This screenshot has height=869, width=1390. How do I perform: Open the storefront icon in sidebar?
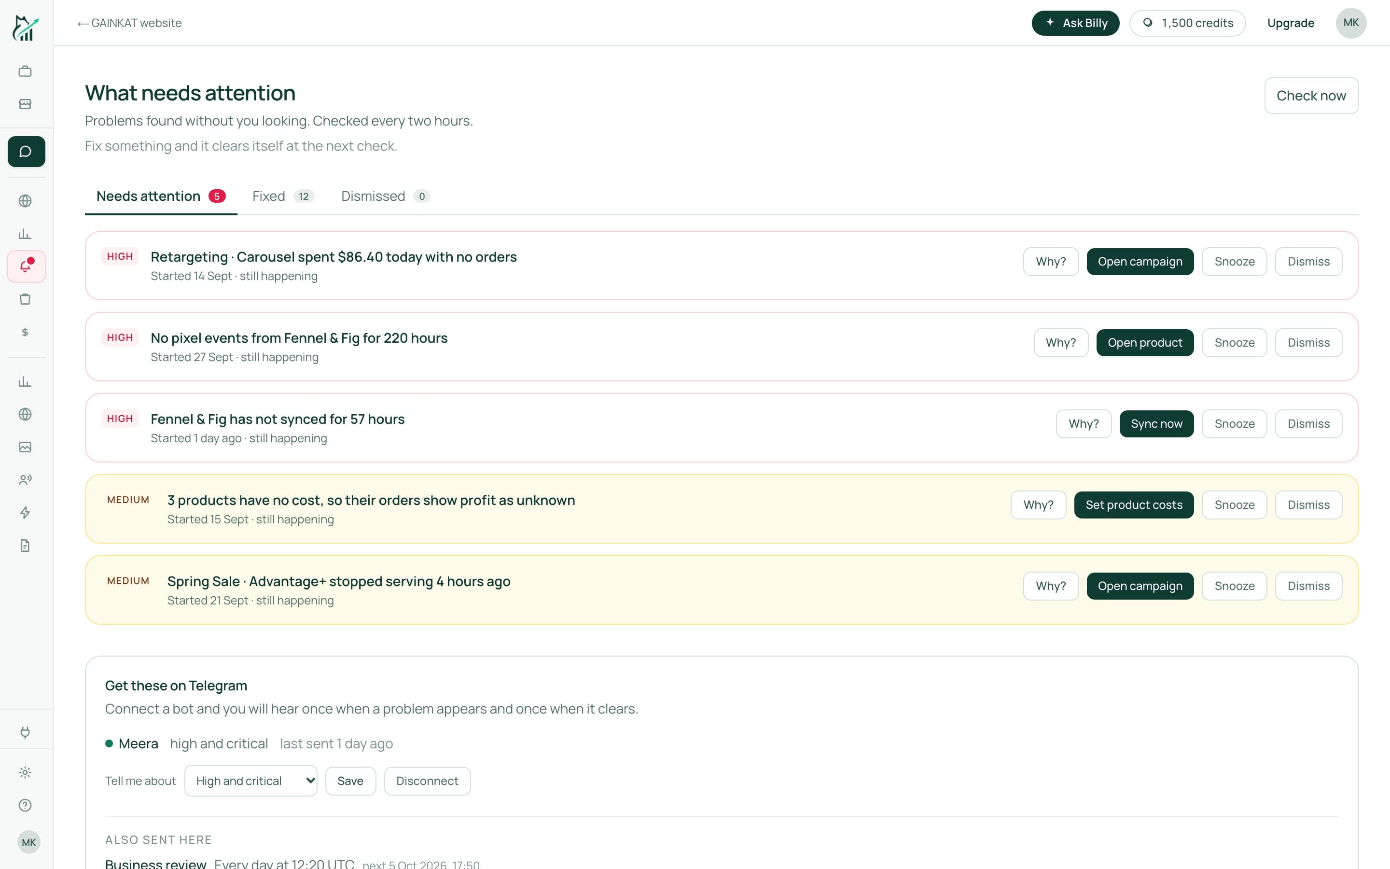tap(25, 104)
